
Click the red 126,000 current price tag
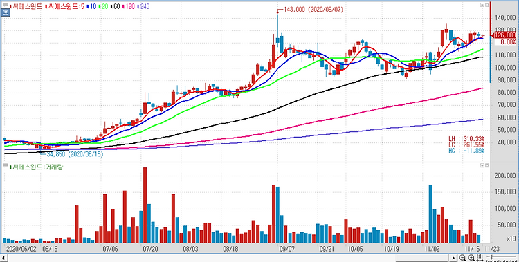click(504, 35)
